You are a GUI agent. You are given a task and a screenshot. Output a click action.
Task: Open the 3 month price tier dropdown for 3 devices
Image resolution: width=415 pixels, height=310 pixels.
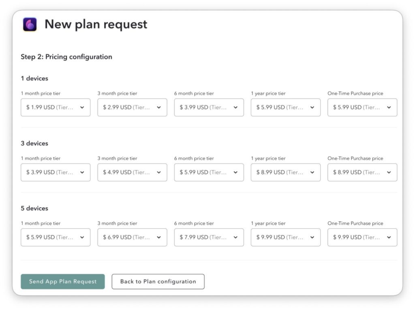pyautogui.click(x=132, y=172)
